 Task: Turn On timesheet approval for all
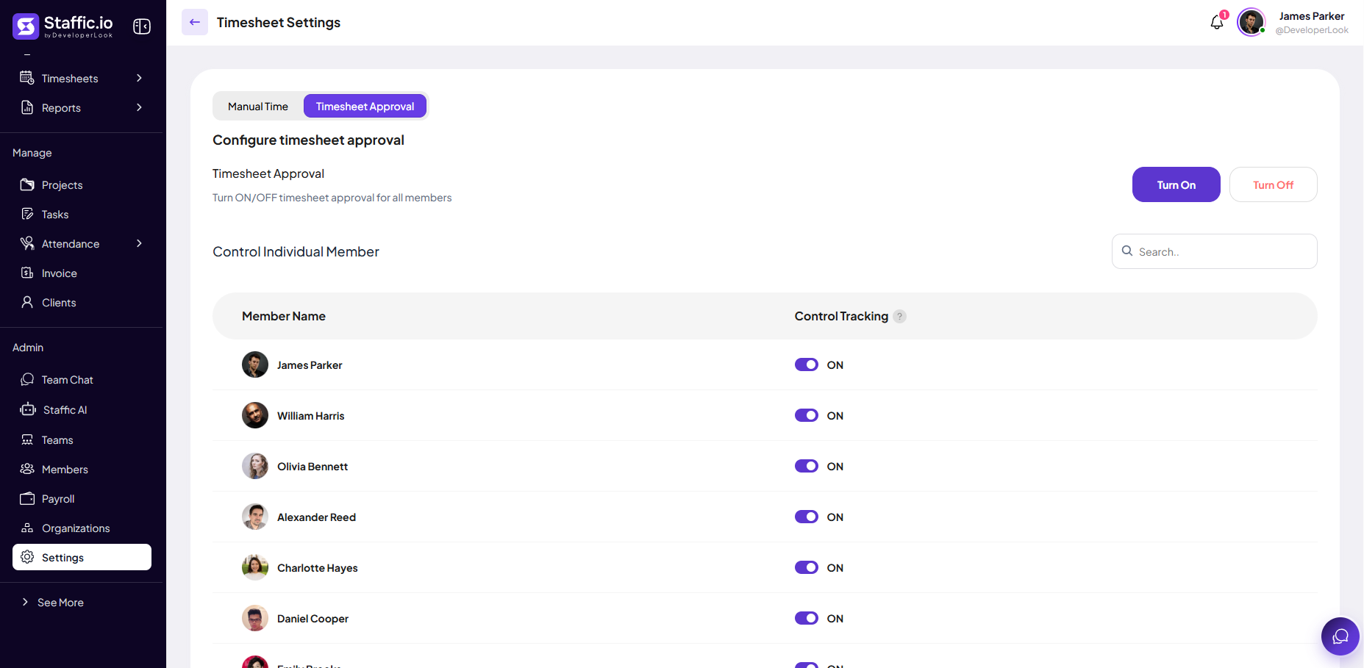1176,184
